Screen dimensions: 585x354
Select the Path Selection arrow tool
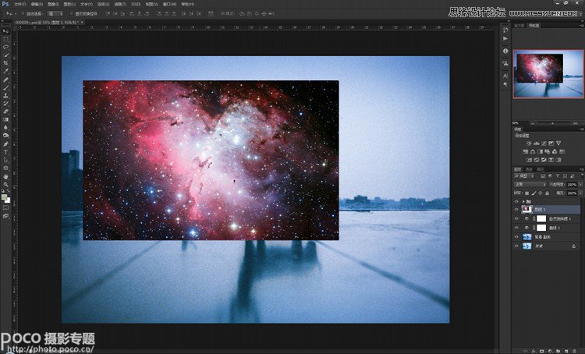(x=5, y=160)
